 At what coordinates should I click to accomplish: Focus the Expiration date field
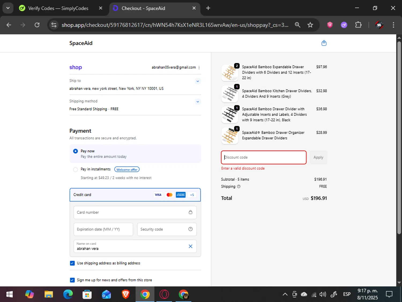pos(103,229)
